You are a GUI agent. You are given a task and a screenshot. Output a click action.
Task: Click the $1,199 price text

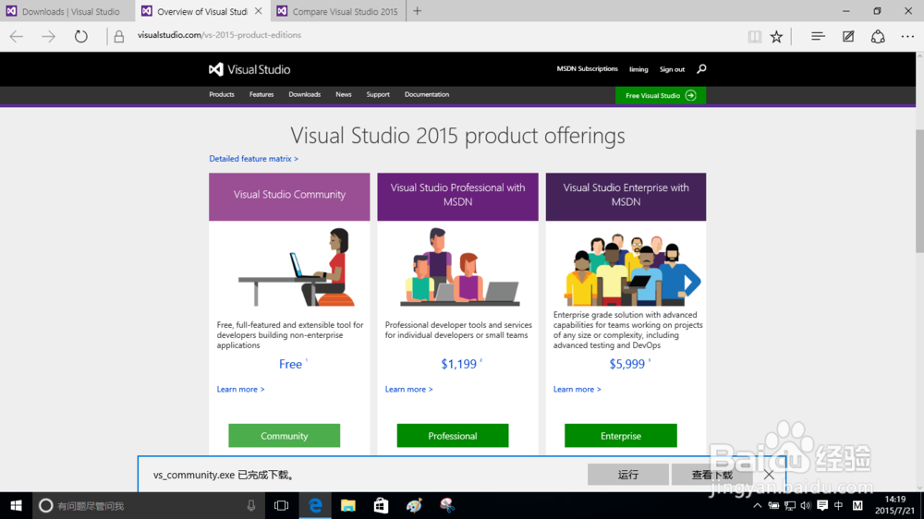pos(459,364)
